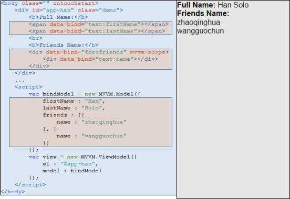Click the closing </body> tag
This screenshot has width=290, height=199.
tap(13, 192)
